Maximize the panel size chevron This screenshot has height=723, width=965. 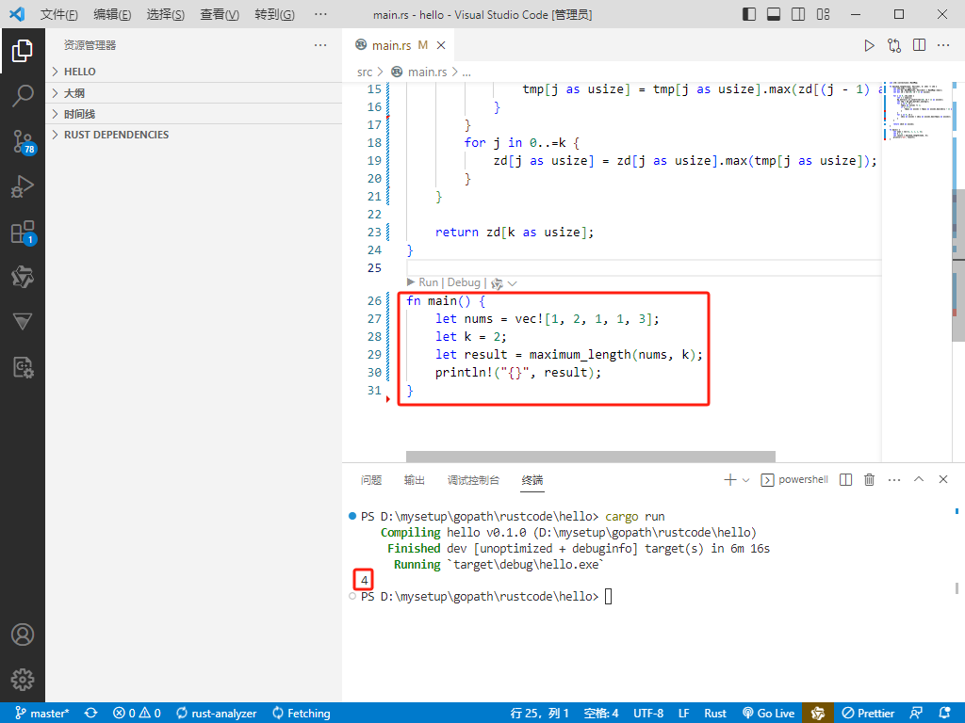click(x=919, y=479)
